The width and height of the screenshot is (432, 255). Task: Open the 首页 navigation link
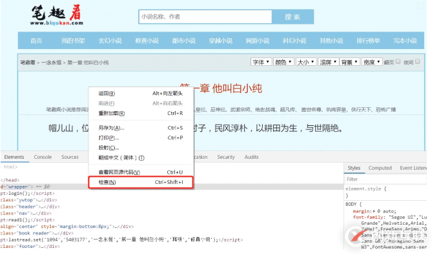(x=36, y=41)
